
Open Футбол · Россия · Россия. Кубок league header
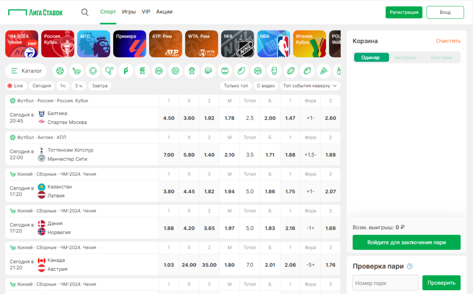click(x=53, y=101)
